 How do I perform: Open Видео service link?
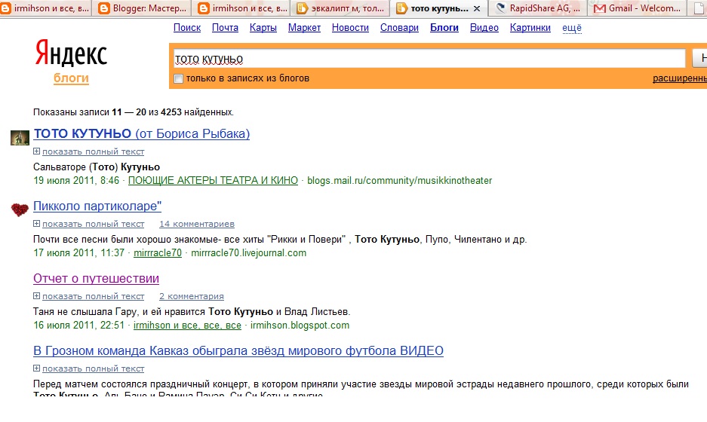coord(484,28)
